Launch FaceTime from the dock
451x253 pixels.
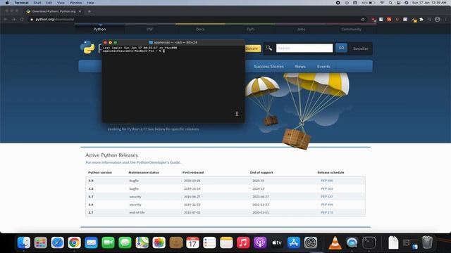click(x=108, y=242)
